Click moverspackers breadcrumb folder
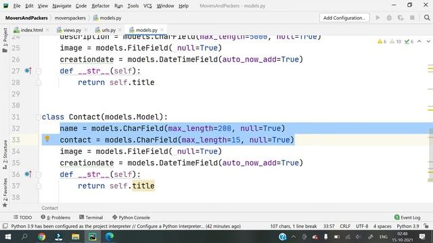Screen dimensions: 433x243 point(70,18)
